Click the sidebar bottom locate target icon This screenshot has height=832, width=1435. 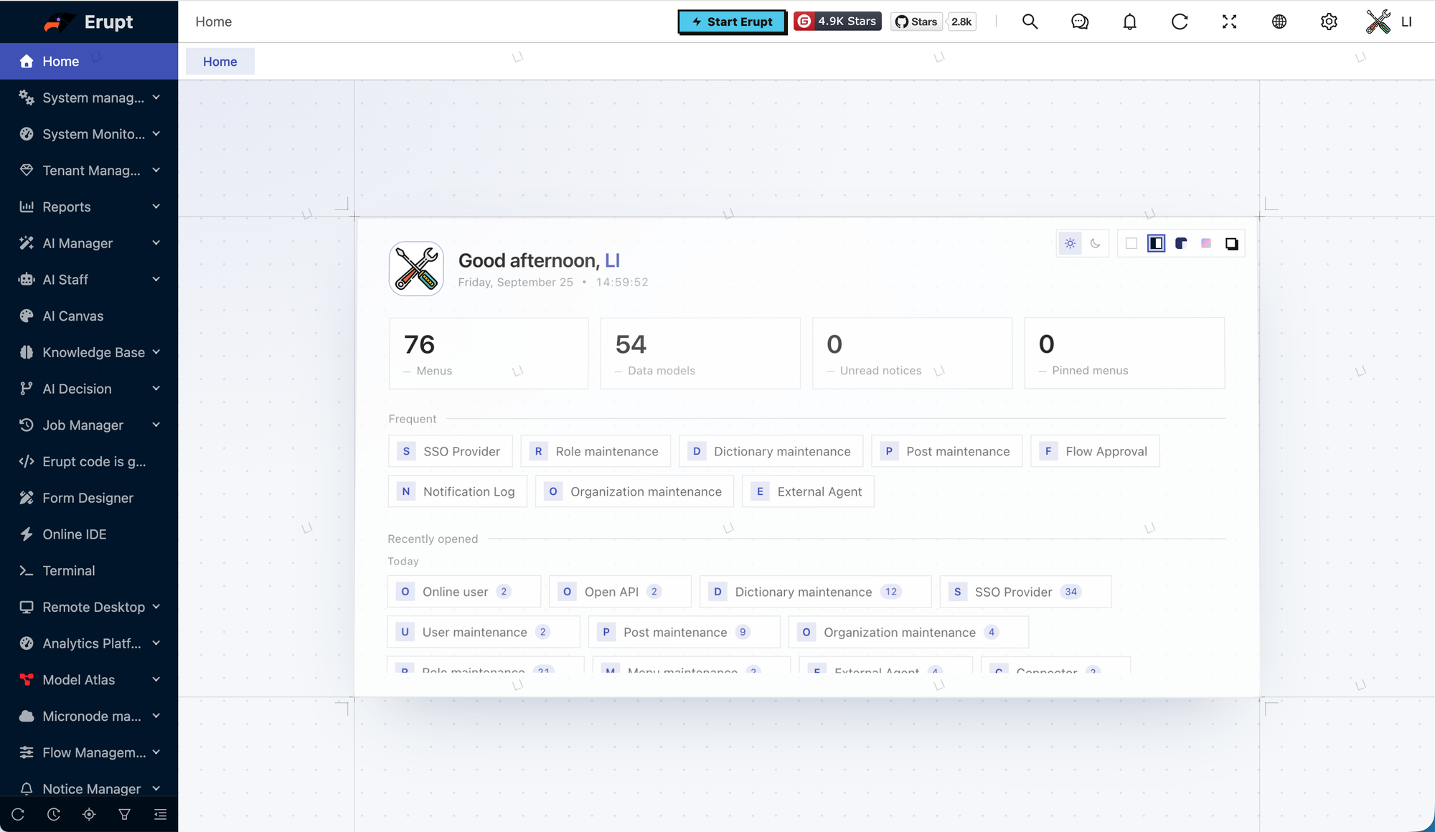pyautogui.click(x=89, y=814)
